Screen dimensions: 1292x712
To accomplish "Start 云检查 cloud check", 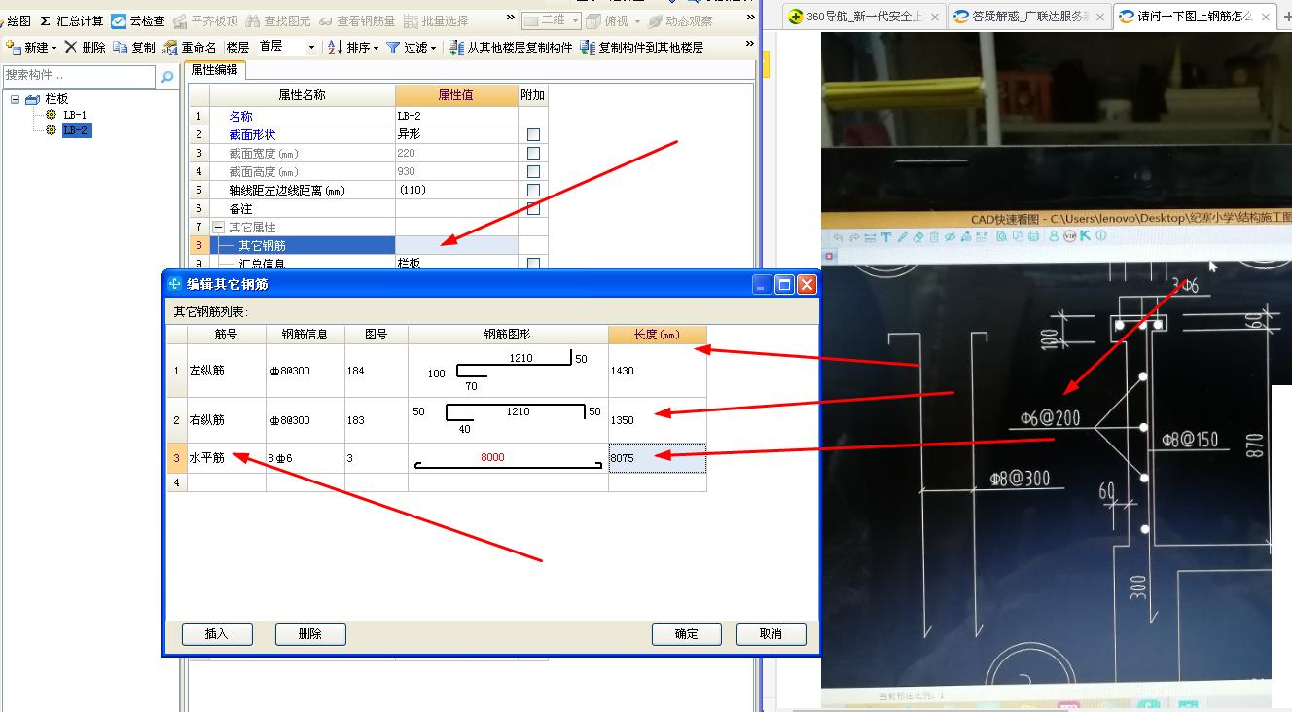I will click(138, 20).
